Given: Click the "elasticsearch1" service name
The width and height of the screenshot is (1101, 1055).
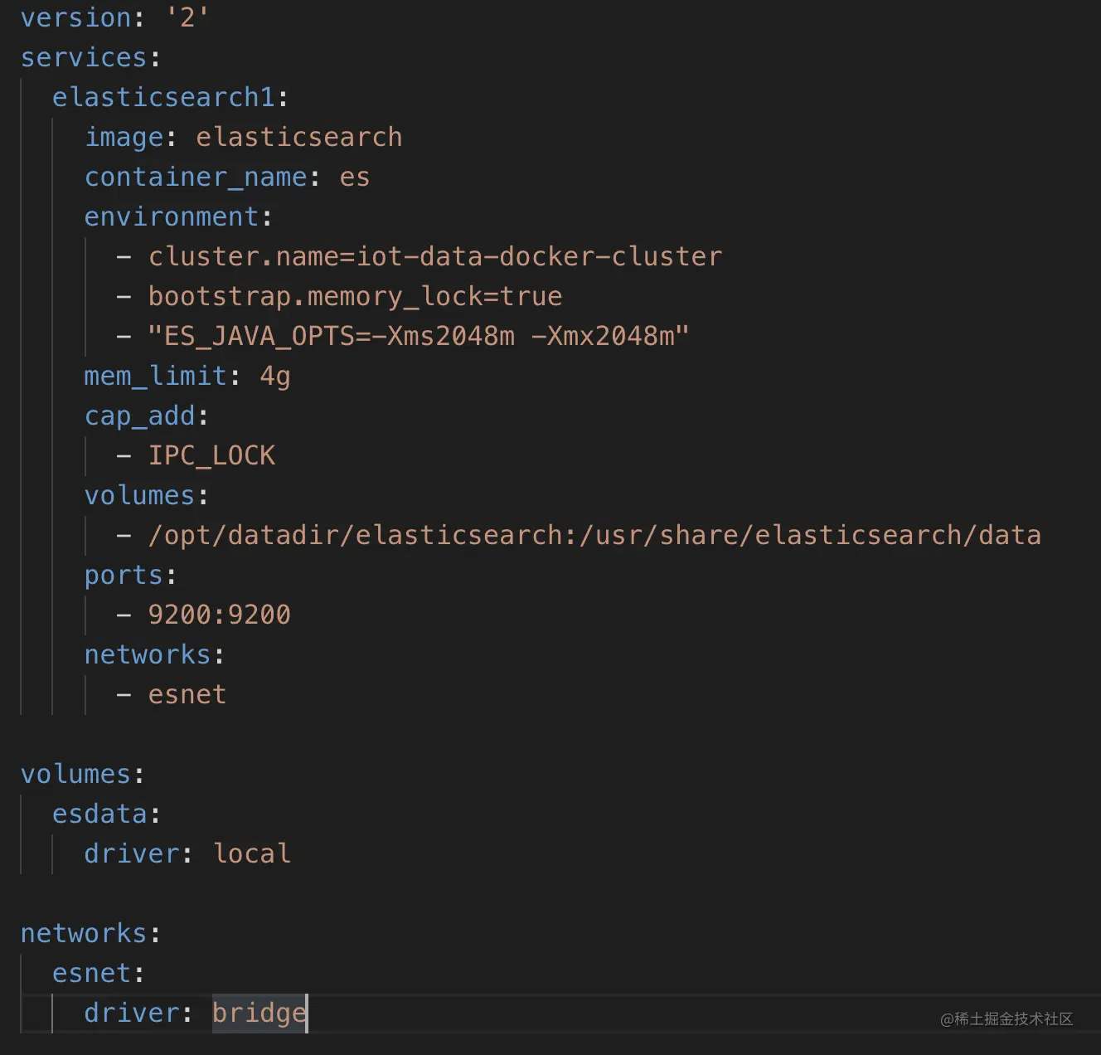Looking at the screenshot, I should click(x=163, y=97).
